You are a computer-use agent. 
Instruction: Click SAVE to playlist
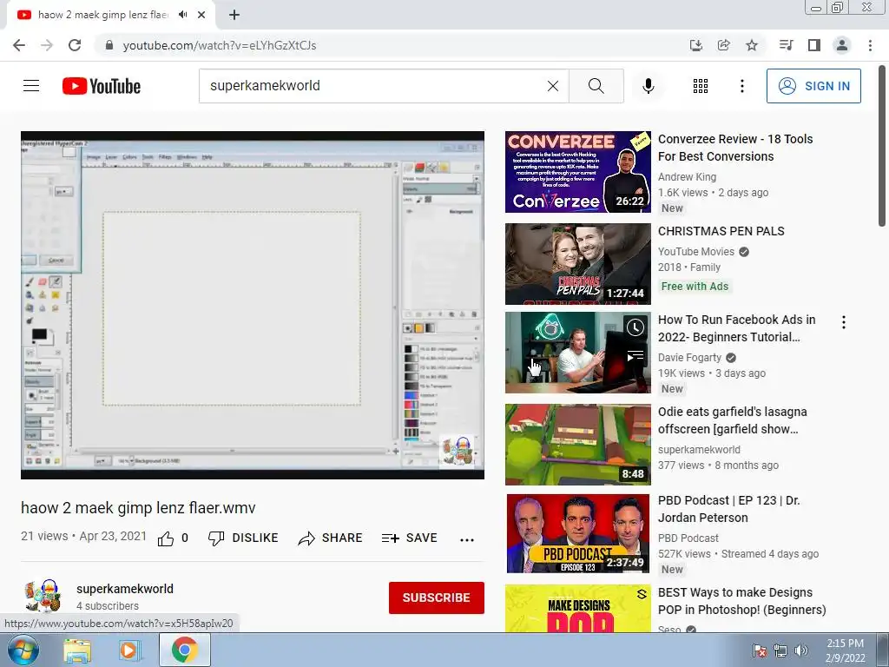[410, 538]
